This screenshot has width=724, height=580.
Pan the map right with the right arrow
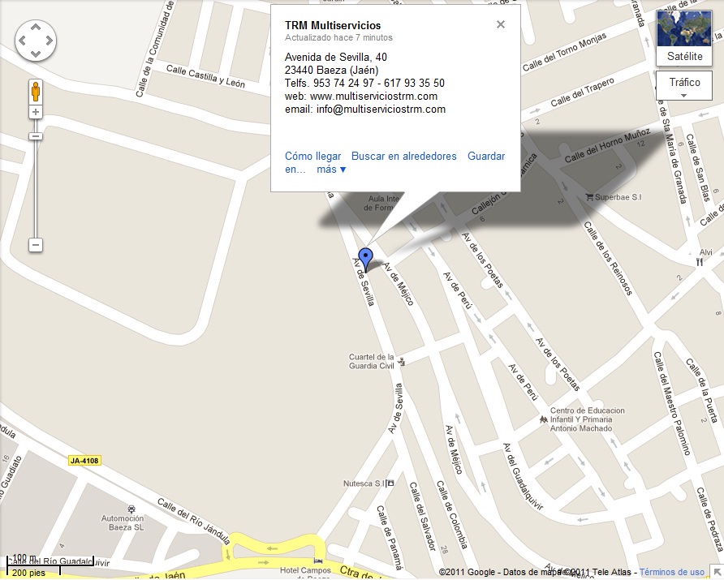49,41
